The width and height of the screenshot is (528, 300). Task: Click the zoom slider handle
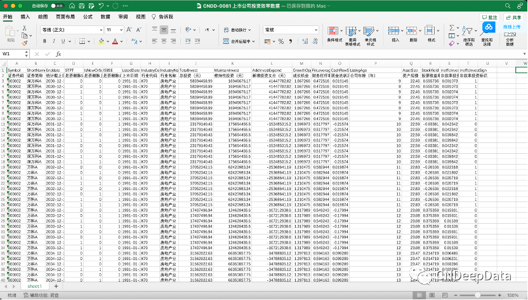(477, 295)
